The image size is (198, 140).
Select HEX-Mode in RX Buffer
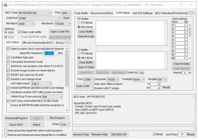[x=79, y=27]
